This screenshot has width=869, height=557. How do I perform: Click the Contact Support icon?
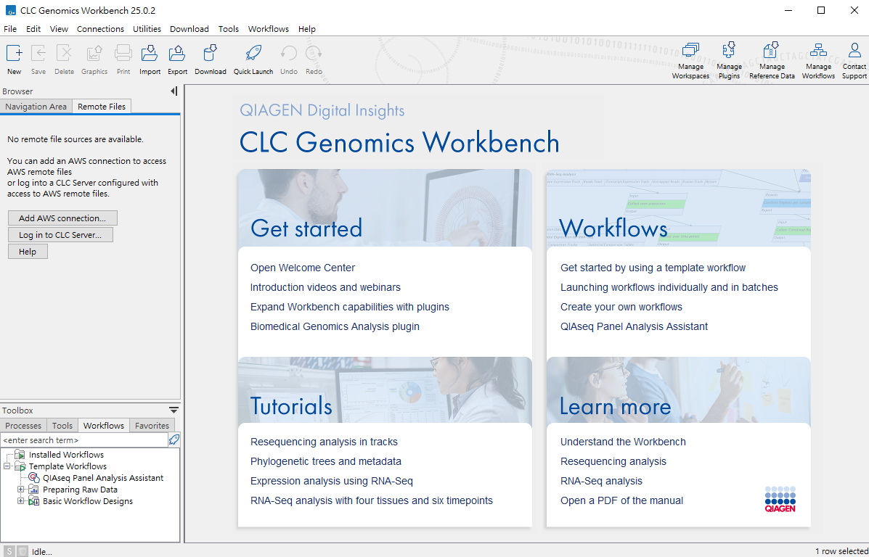tap(854, 50)
